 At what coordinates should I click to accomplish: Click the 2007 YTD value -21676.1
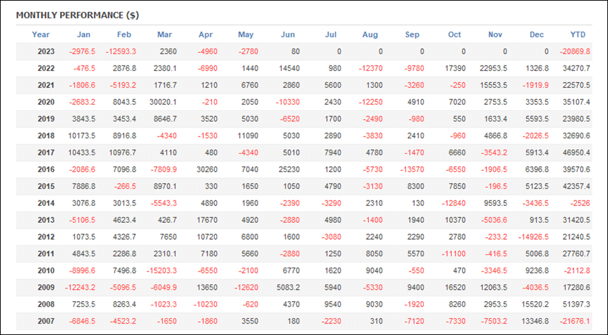575,321
